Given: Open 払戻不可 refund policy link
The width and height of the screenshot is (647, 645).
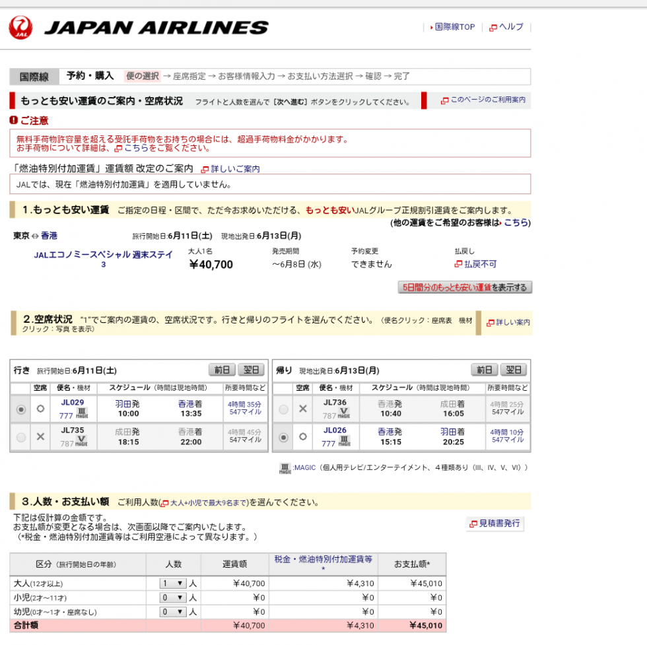Looking at the screenshot, I should 481,264.
